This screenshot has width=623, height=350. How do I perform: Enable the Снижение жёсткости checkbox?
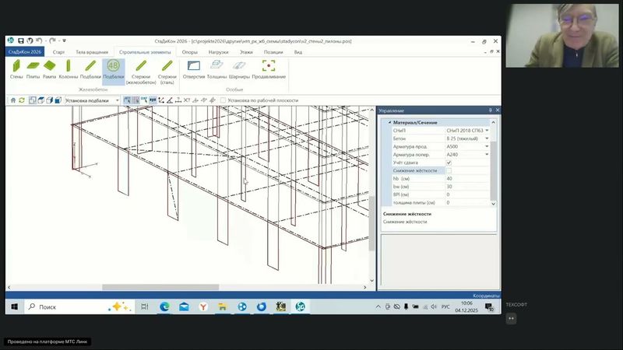click(449, 170)
